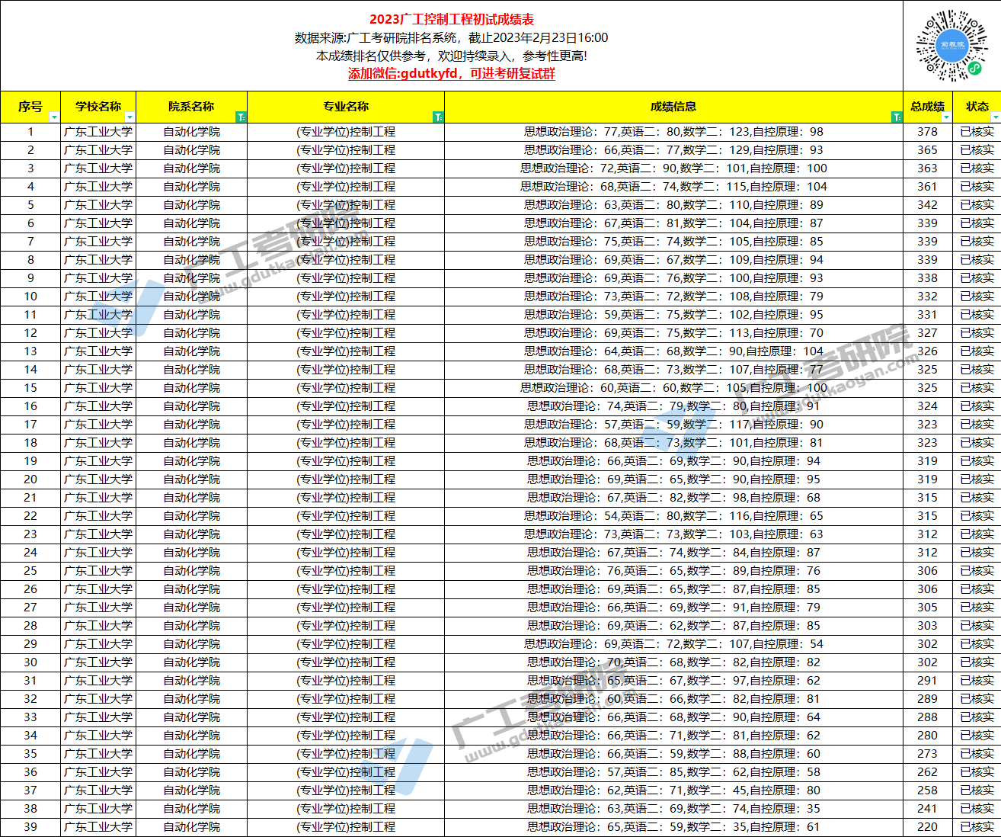The width and height of the screenshot is (1001, 837).
Task: Select the total score cell 327
Action: (x=928, y=333)
